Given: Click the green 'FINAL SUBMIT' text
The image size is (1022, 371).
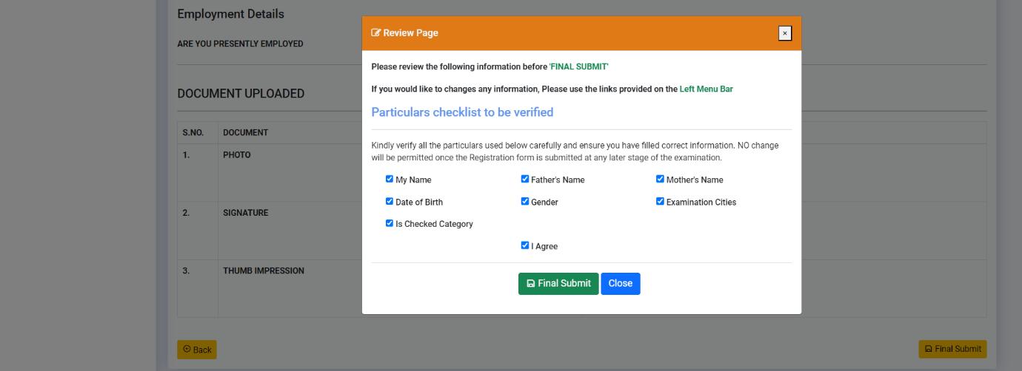Looking at the screenshot, I should 578,67.
